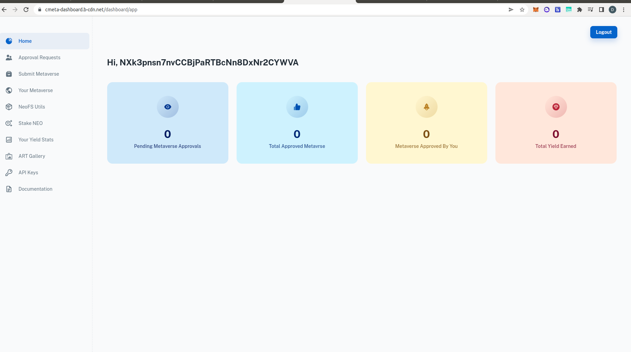Click the Submit Metaverse bag icon
This screenshot has width=631, height=352.
tap(9, 74)
